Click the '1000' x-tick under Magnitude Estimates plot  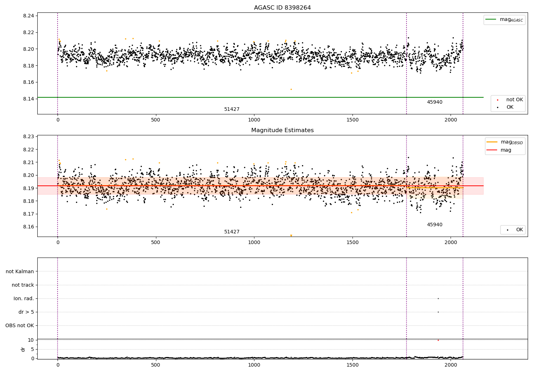254,243
